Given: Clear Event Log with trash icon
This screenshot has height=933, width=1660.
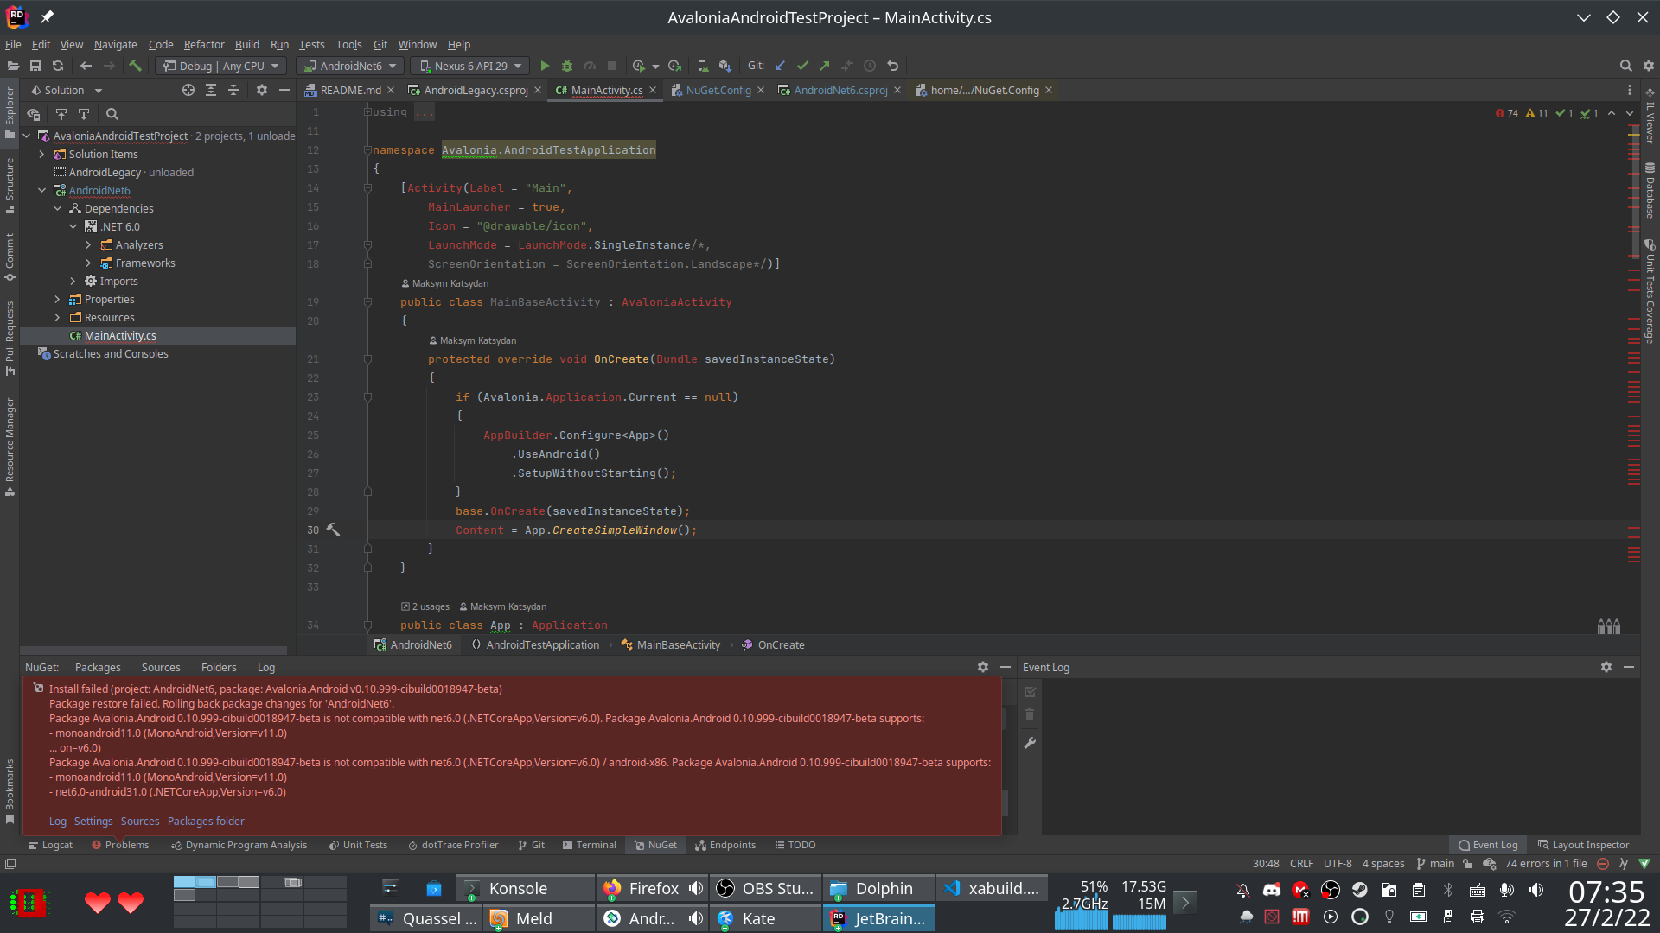Looking at the screenshot, I should (1030, 714).
